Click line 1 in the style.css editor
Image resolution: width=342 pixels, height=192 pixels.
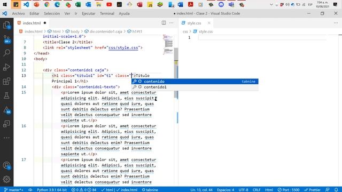click(262, 37)
